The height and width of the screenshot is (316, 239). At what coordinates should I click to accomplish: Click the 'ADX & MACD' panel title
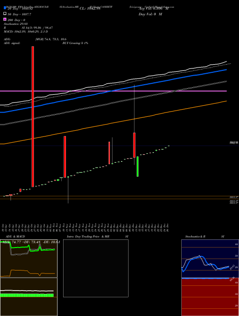(15, 237)
